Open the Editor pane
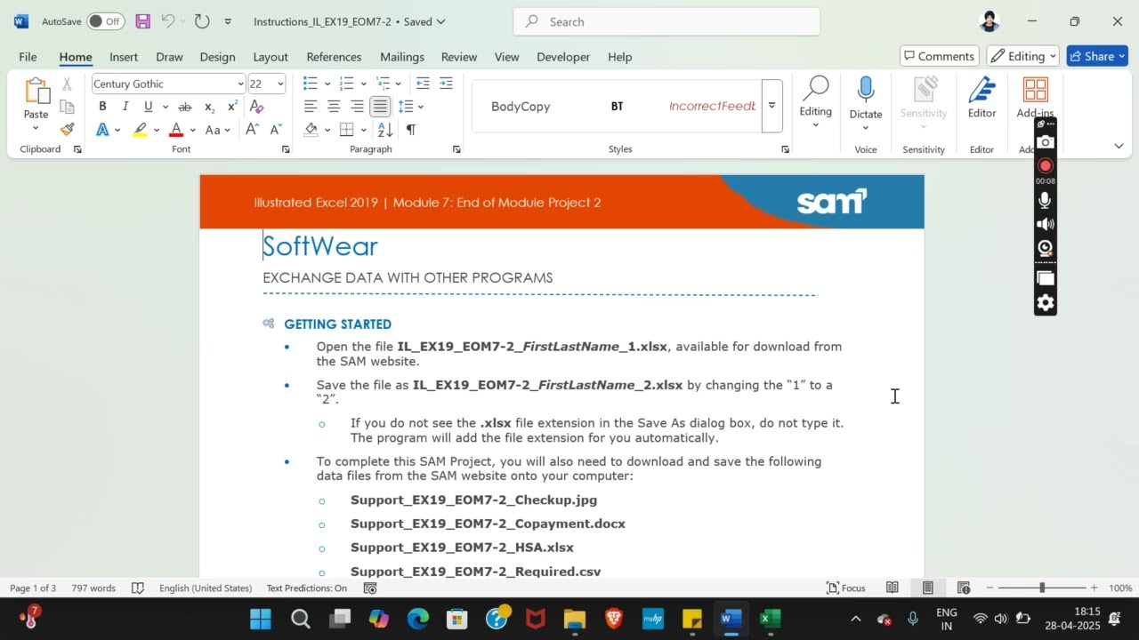The width and height of the screenshot is (1139, 640). coord(981,98)
